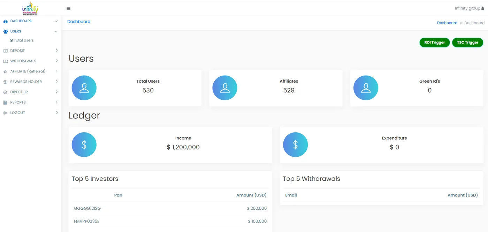Click the Top 5 Withdrawals heading
The height and width of the screenshot is (232, 488).
pos(312,179)
